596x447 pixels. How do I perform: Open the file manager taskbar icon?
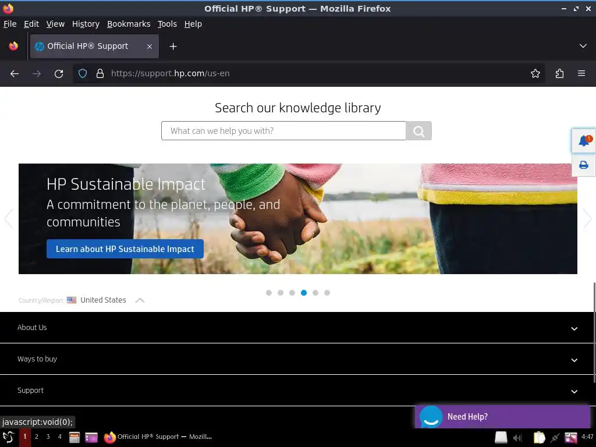tap(74, 437)
